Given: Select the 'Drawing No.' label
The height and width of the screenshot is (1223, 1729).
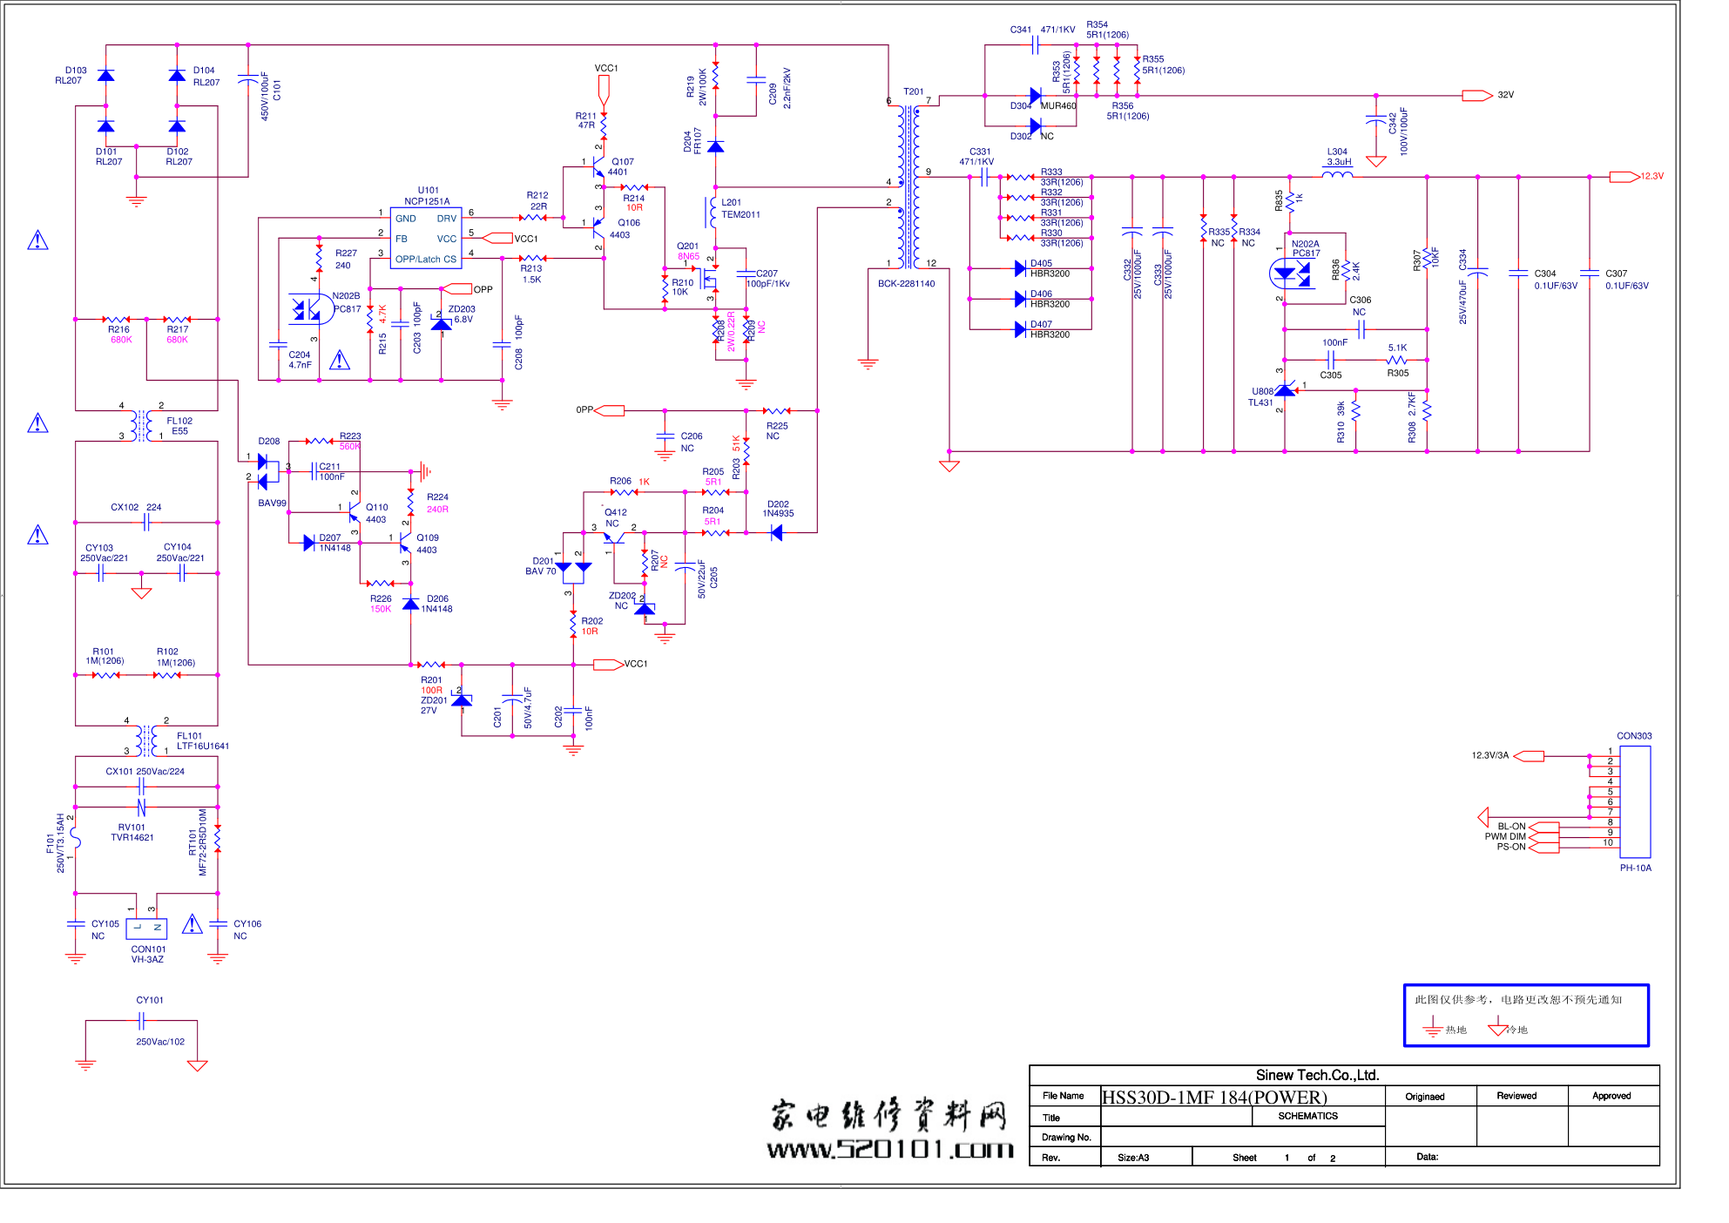Looking at the screenshot, I should 1066,1137.
